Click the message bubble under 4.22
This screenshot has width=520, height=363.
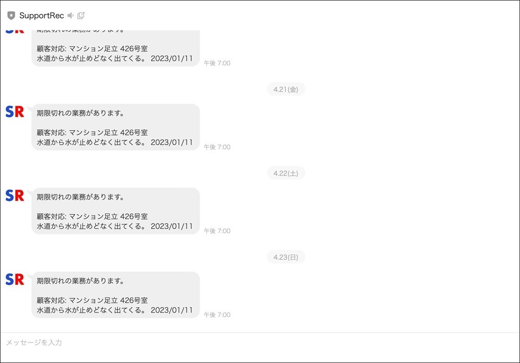pyautogui.click(x=116, y=211)
